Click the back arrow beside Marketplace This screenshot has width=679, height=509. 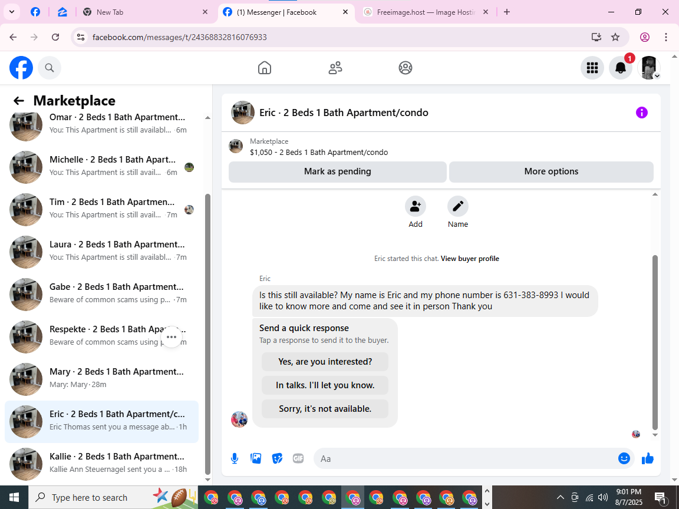19,101
